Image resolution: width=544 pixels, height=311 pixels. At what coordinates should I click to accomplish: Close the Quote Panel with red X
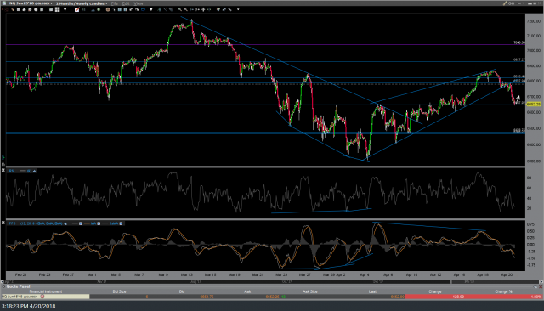coord(541,286)
